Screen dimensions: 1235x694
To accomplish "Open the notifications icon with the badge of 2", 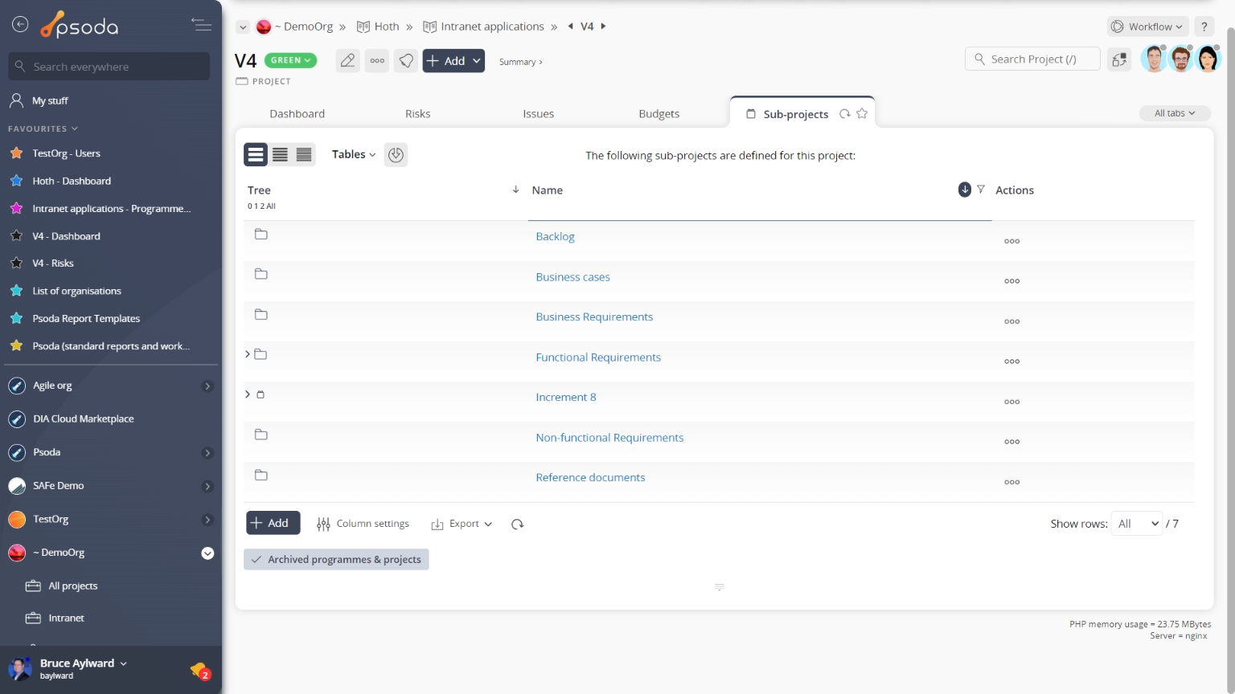I will click(x=200, y=670).
